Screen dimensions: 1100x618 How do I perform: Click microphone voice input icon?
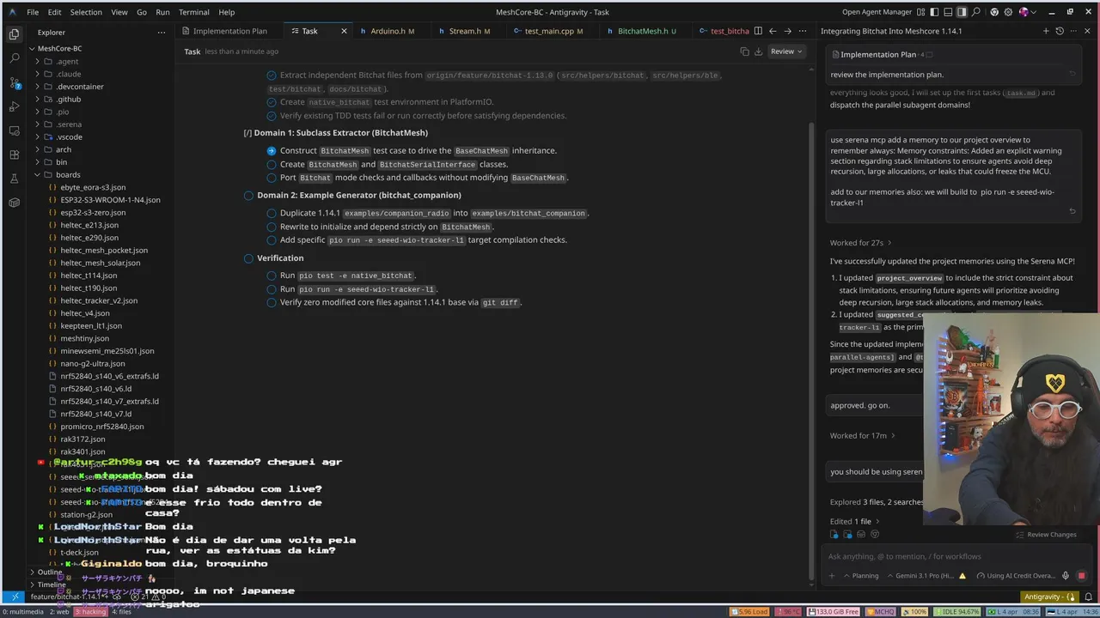click(1066, 576)
